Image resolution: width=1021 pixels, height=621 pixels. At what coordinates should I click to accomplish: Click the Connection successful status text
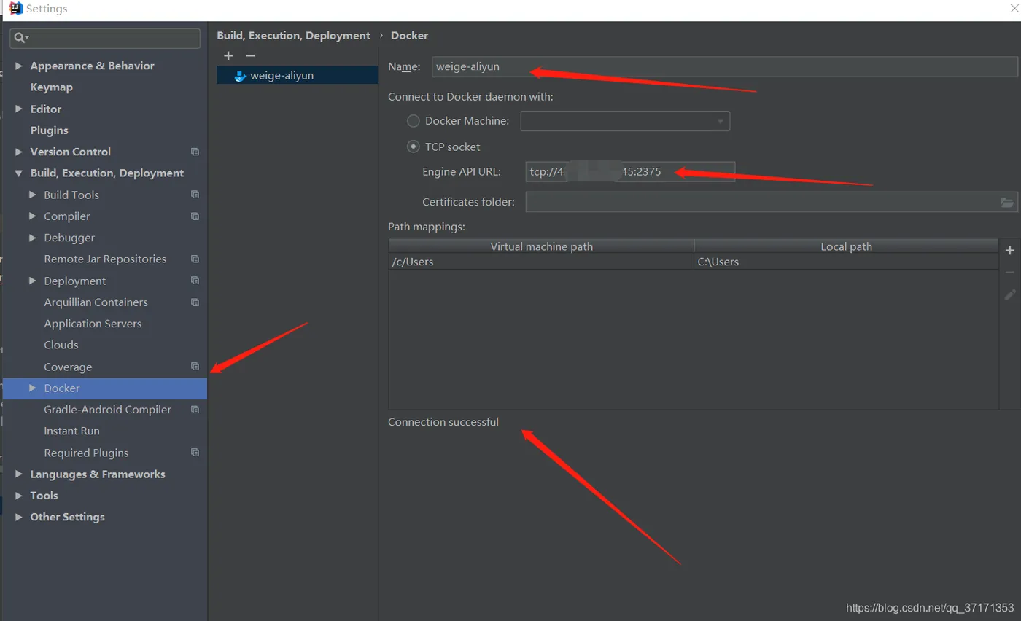tap(443, 422)
